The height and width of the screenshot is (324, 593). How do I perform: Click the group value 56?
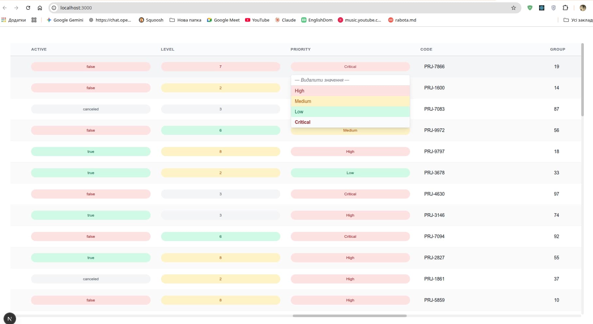[556, 130]
